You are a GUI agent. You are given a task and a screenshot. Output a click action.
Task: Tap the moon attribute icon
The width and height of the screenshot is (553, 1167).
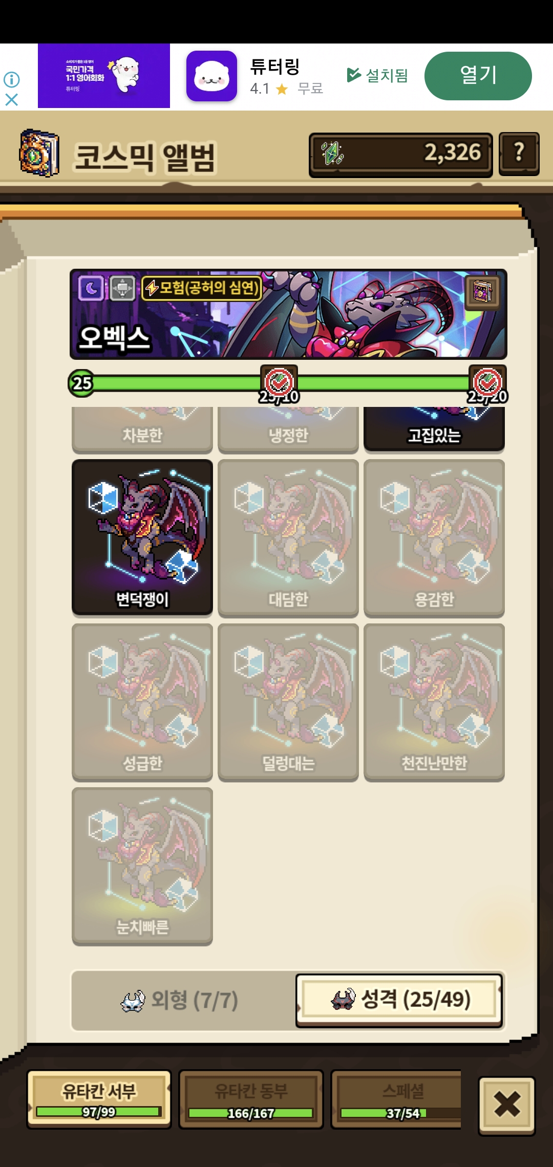pyautogui.click(x=91, y=288)
